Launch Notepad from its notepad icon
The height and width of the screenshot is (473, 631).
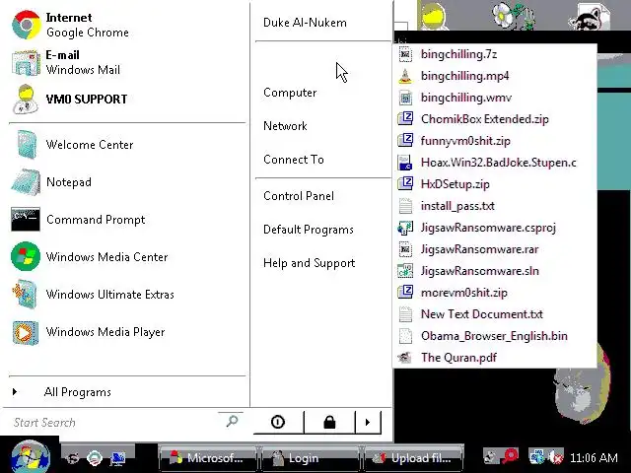[26, 181]
